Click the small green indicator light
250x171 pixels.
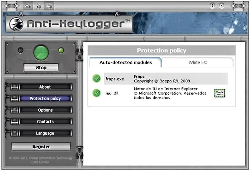61,50
